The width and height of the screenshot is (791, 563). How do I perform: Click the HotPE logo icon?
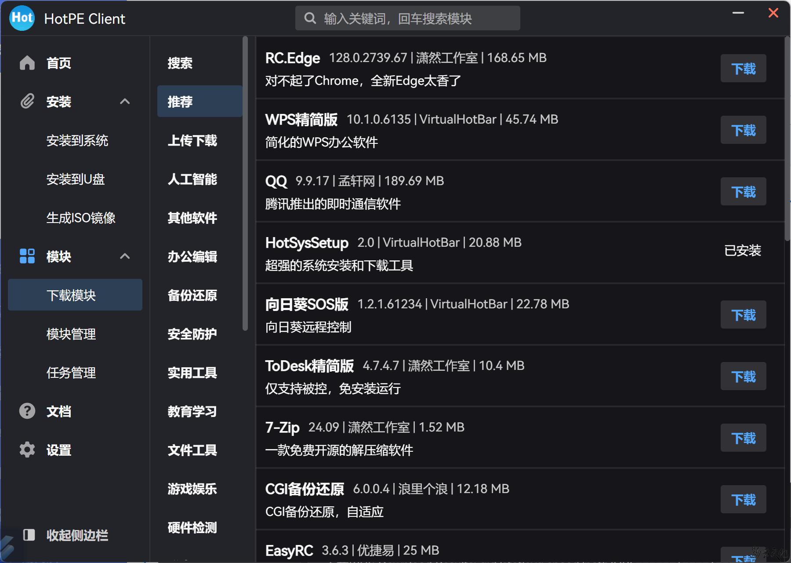(x=22, y=18)
